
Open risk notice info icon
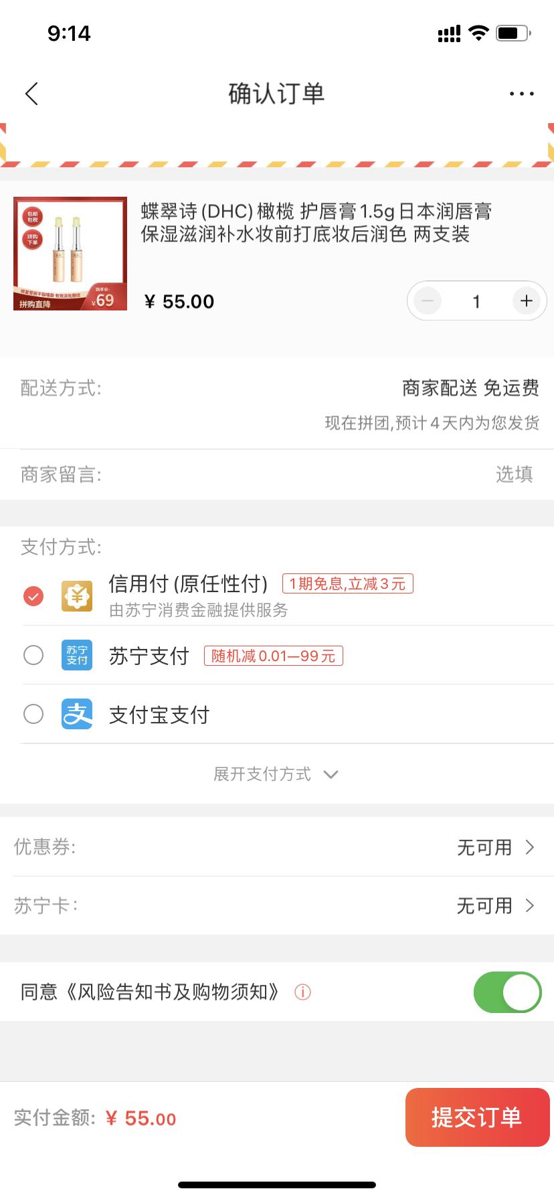tap(303, 992)
